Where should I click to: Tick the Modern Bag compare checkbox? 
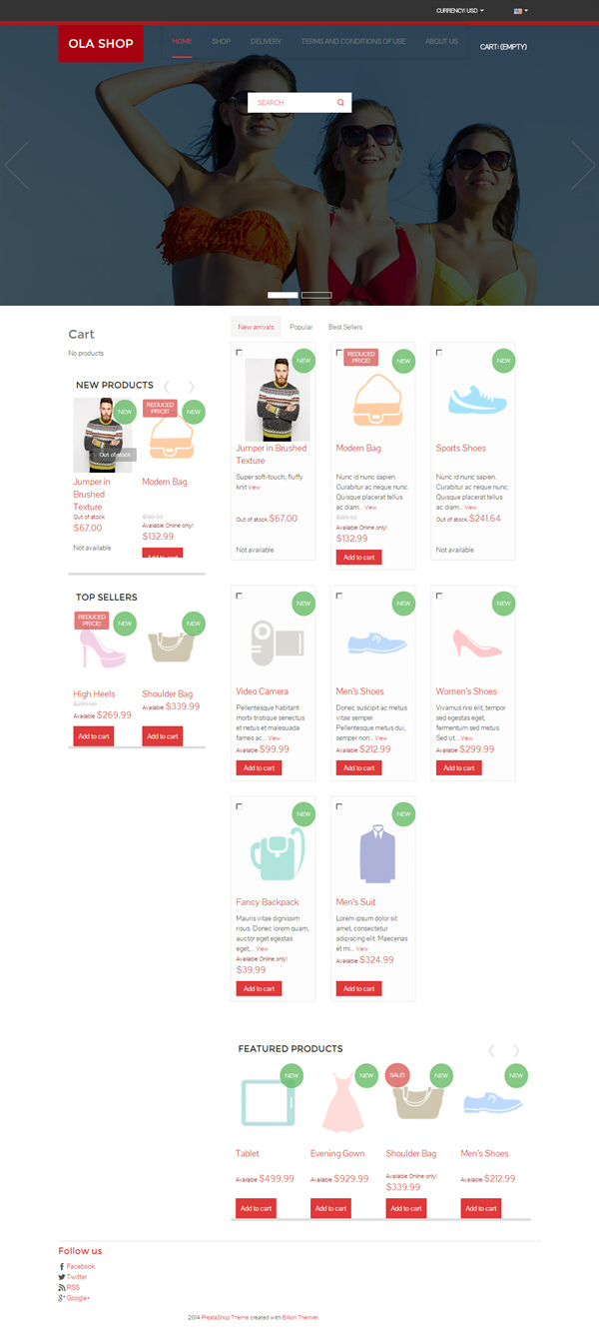tap(339, 353)
